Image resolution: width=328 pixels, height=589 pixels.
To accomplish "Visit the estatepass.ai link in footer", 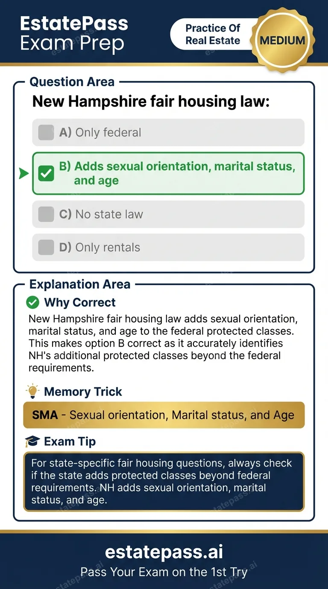I will click(x=164, y=552).
